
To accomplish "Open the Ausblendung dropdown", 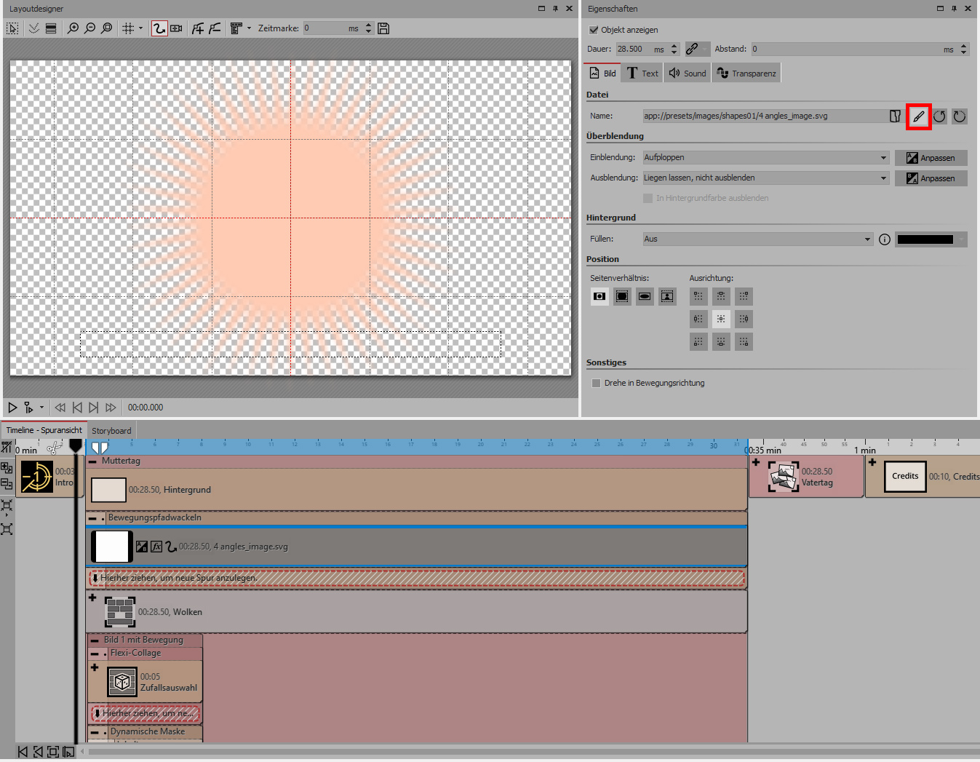I will coord(765,178).
